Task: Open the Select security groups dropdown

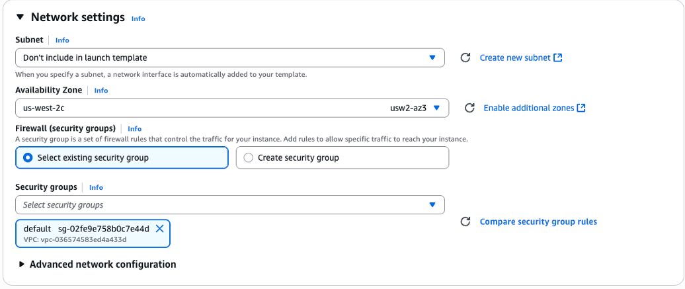Action: (x=229, y=205)
